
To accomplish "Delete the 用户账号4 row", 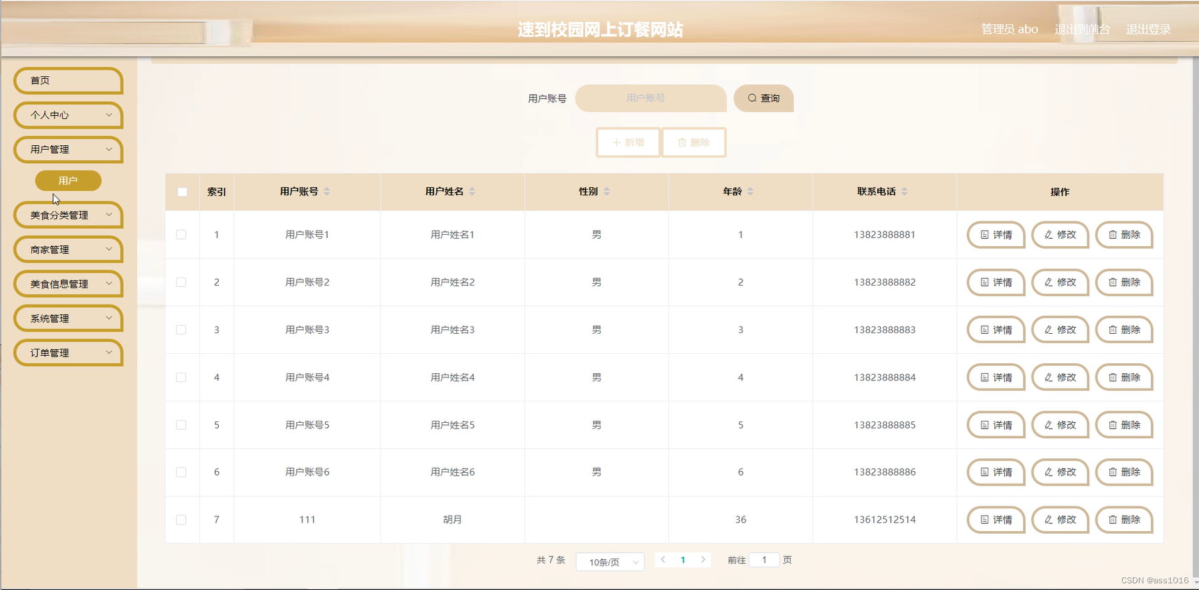I will (1124, 377).
